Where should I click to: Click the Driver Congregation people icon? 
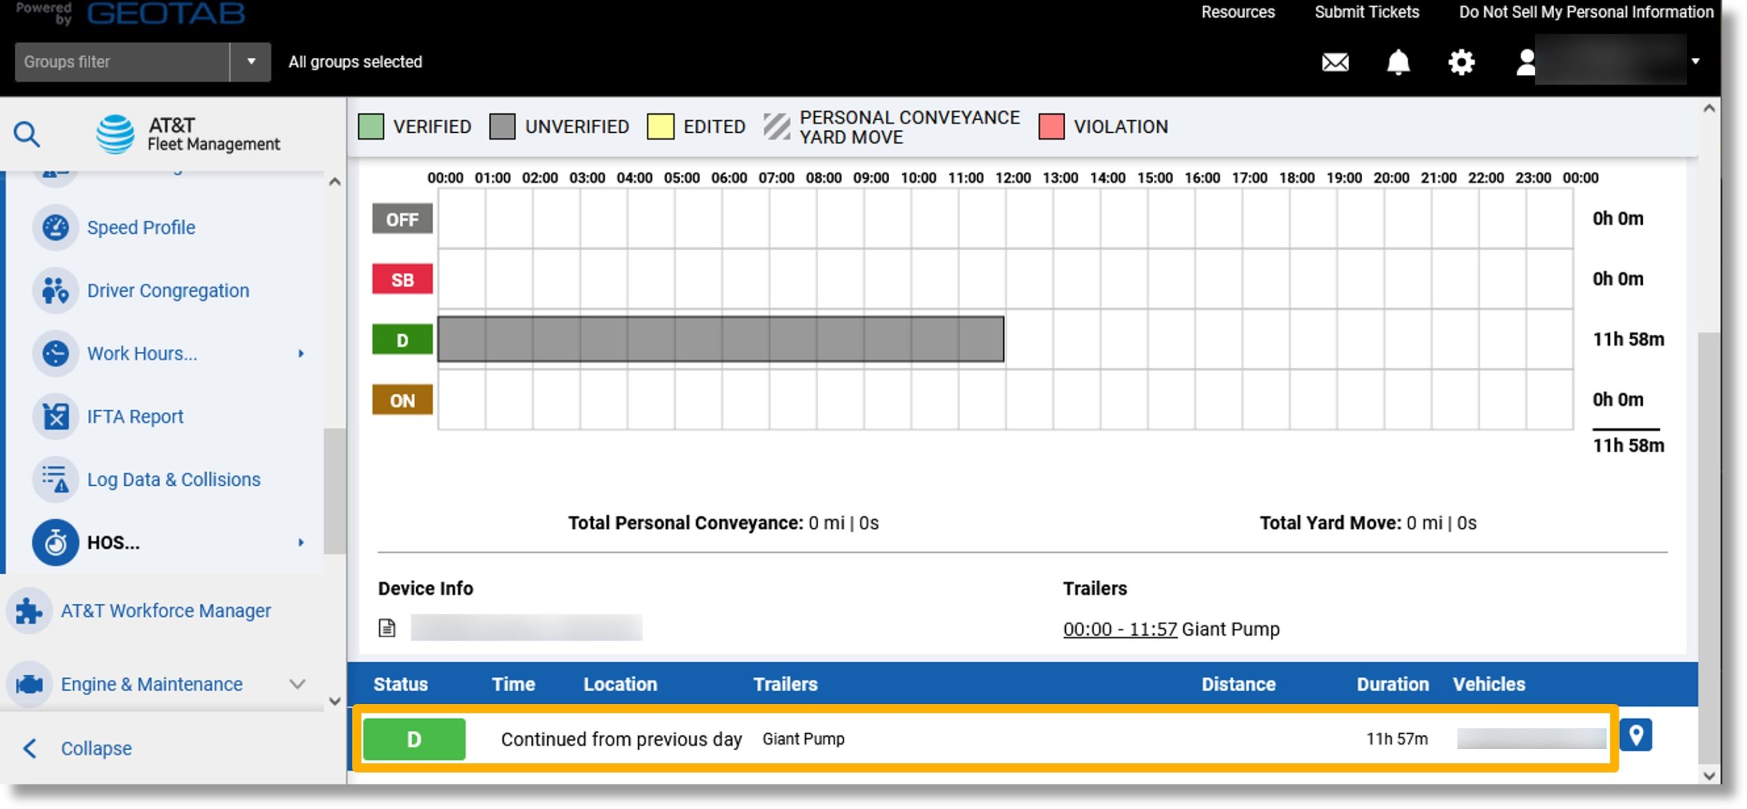(x=55, y=291)
